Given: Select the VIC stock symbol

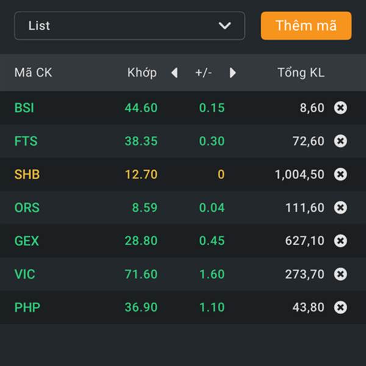Looking at the screenshot, I should 25,274.
